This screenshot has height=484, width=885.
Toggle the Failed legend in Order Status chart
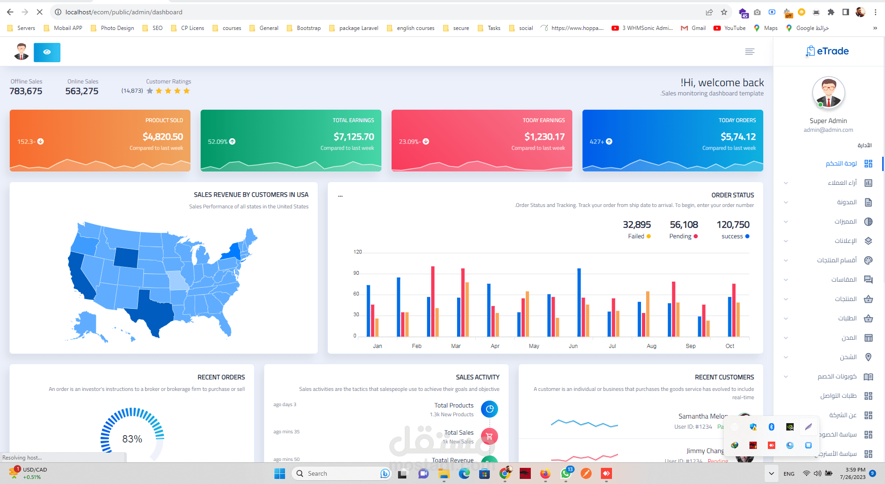[x=639, y=236]
